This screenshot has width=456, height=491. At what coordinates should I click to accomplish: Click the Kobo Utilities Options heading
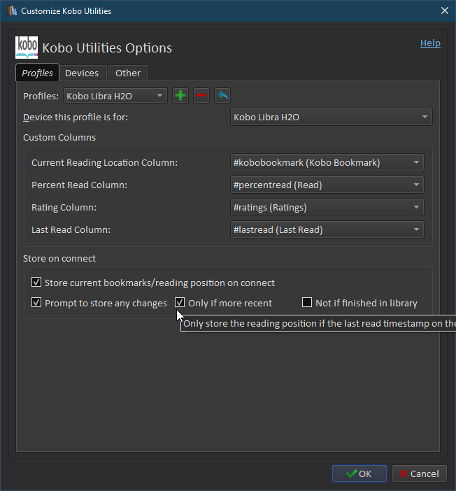[x=107, y=48]
